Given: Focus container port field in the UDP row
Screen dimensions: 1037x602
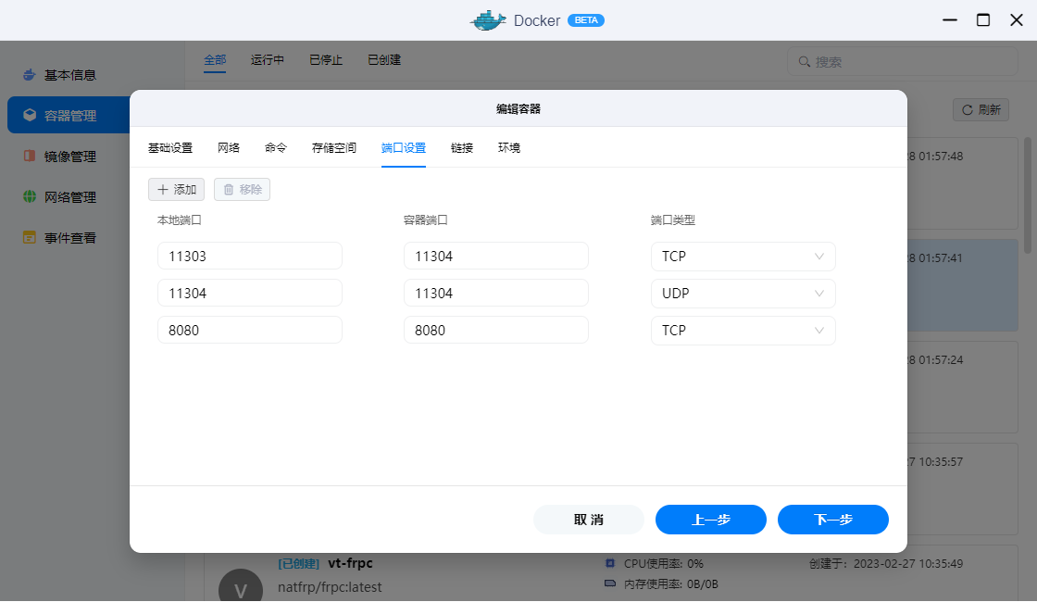Looking at the screenshot, I should tap(496, 293).
